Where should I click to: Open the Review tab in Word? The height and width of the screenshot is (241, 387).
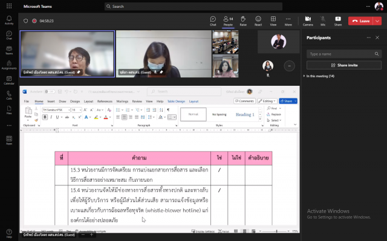point(137,101)
